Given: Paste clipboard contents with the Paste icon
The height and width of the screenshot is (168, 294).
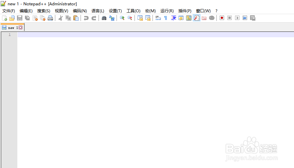Looking at the screenshot, I should 76,18.
